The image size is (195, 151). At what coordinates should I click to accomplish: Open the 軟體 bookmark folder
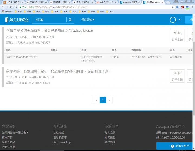point(82,11)
